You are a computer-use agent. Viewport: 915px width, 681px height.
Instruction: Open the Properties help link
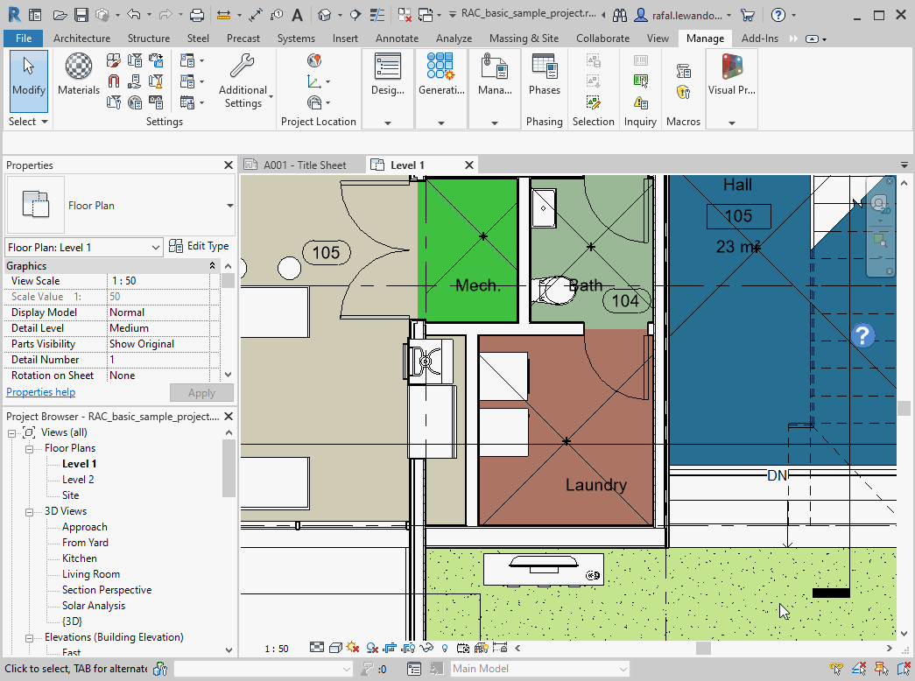pyautogui.click(x=41, y=392)
